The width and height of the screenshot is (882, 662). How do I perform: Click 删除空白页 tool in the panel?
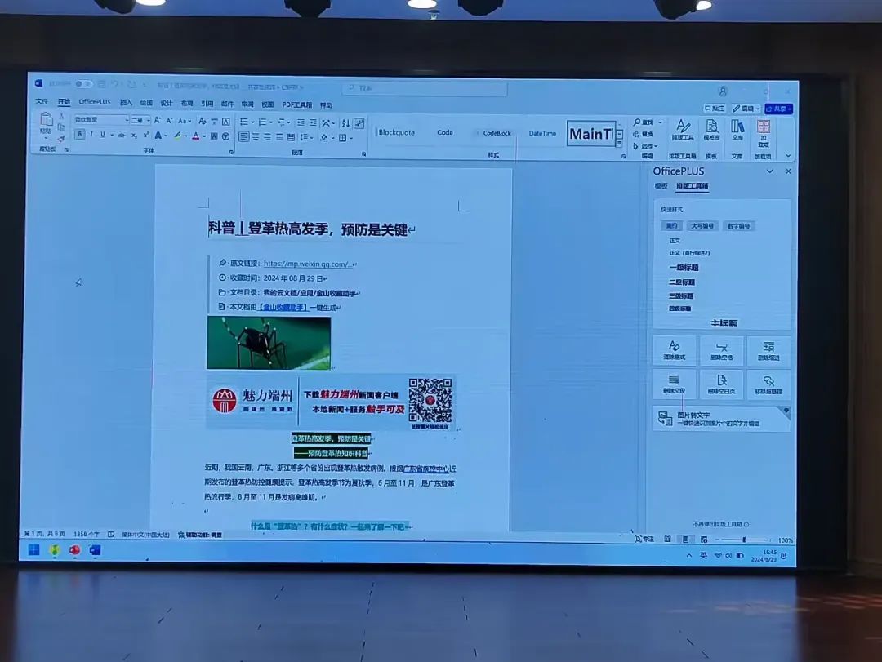coord(721,384)
